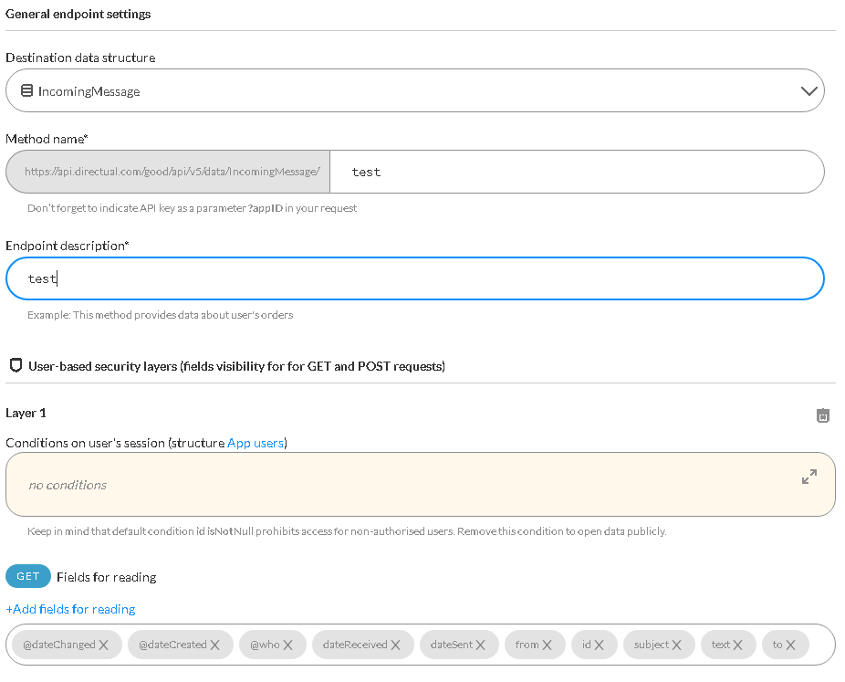This screenshot has height=682, width=845.
Task: Delete Layer 1 with trash icon
Action: click(x=822, y=415)
